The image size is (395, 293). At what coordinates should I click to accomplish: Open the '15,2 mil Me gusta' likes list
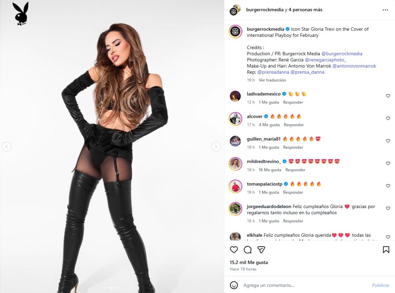[249, 262]
